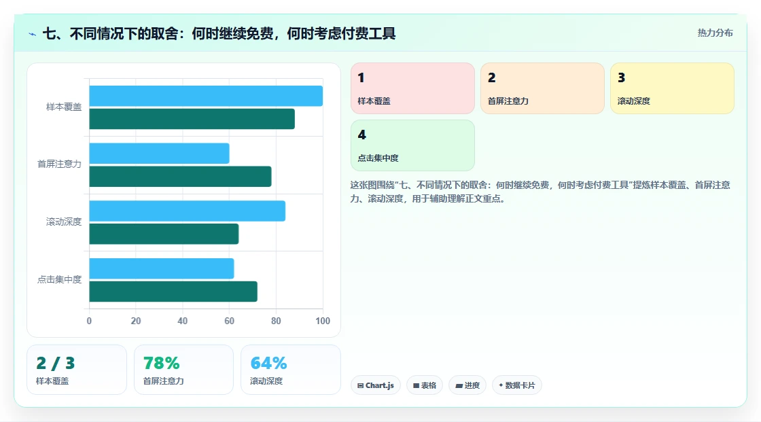761x422 pixels.
Task: Click the green bar for 首屏注意力
Action: coord(180,176)
